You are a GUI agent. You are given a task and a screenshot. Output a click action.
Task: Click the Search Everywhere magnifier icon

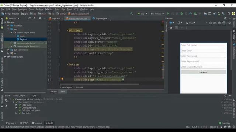coord(229,14)
